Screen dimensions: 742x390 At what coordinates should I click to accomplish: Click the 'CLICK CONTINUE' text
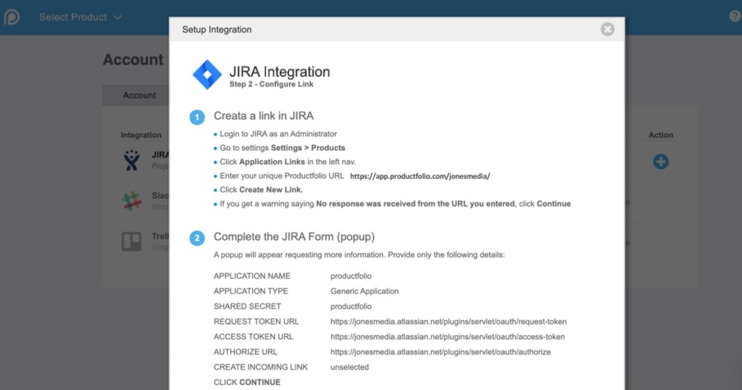click(247, 382)
